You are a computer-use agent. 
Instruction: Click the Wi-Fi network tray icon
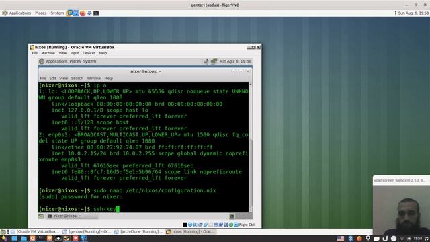(x=402, y=239)
